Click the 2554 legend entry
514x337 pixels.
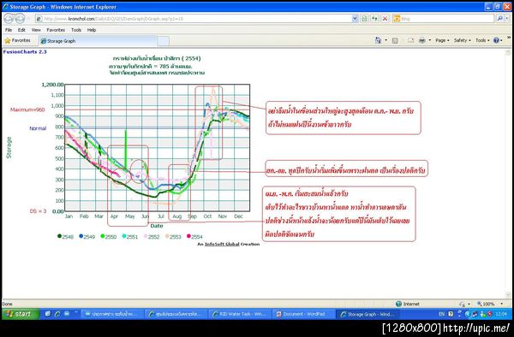click(x=194, y=237)
